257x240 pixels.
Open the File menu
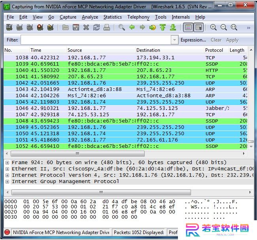click(10, 17)
